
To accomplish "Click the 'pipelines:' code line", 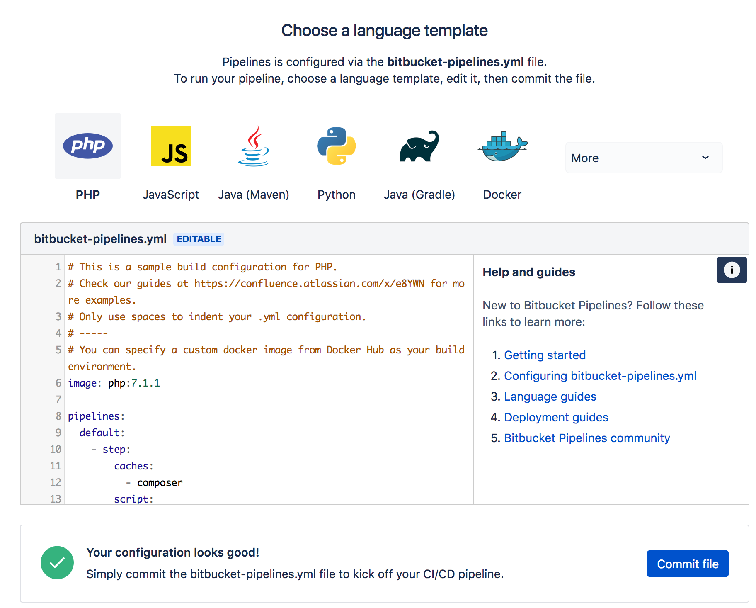I will 96,416.
